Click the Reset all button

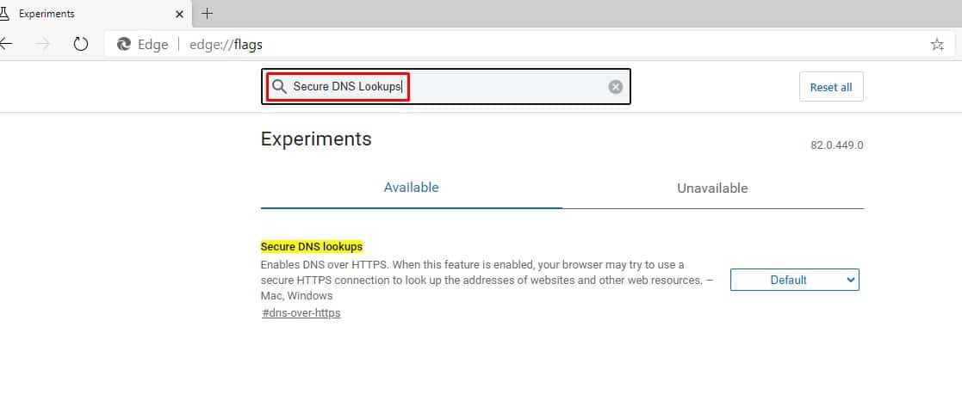point(831,87)
